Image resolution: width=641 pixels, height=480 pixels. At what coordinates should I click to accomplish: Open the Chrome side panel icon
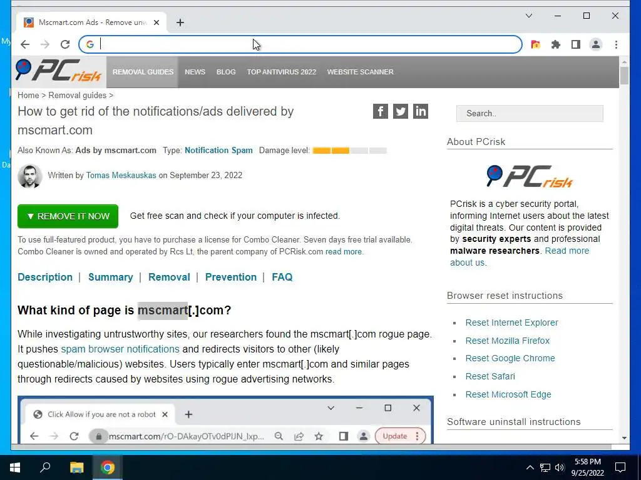(576, 44)
